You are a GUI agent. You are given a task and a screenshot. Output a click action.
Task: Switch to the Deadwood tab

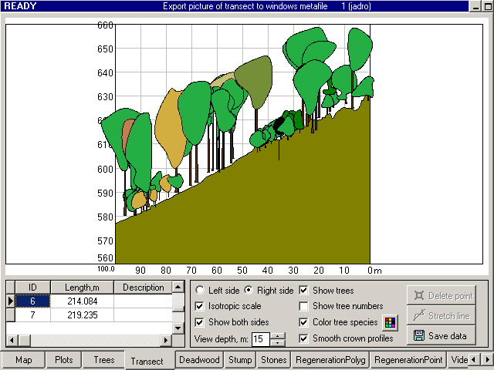pyautogui.click(x=201, y=360)
